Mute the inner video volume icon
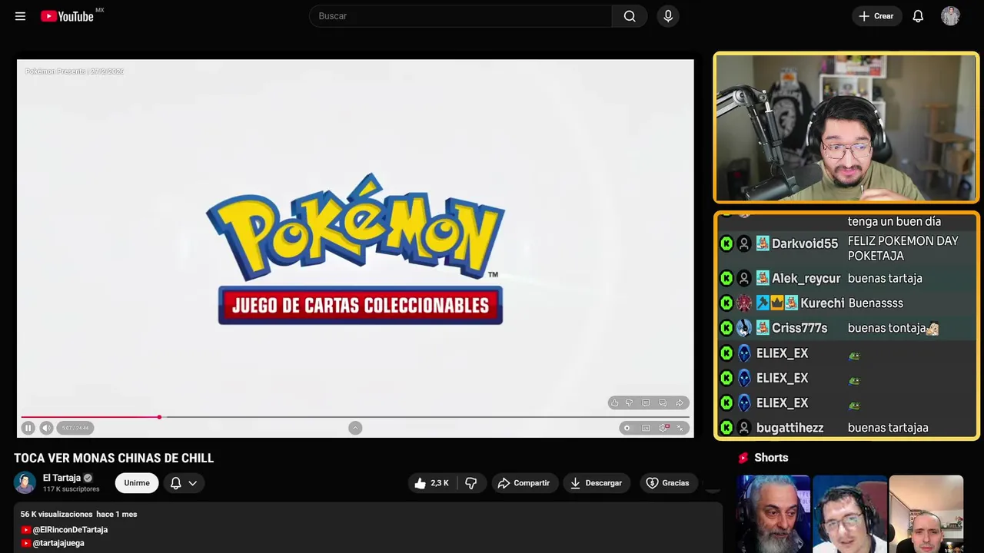984x553 pixels. pyautogui.click(x=46, y=428)
